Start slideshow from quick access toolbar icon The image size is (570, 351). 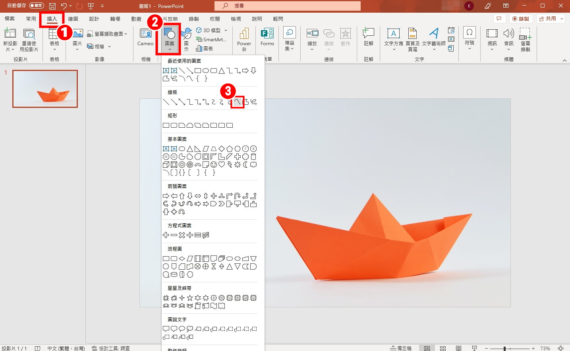[91, 6]
